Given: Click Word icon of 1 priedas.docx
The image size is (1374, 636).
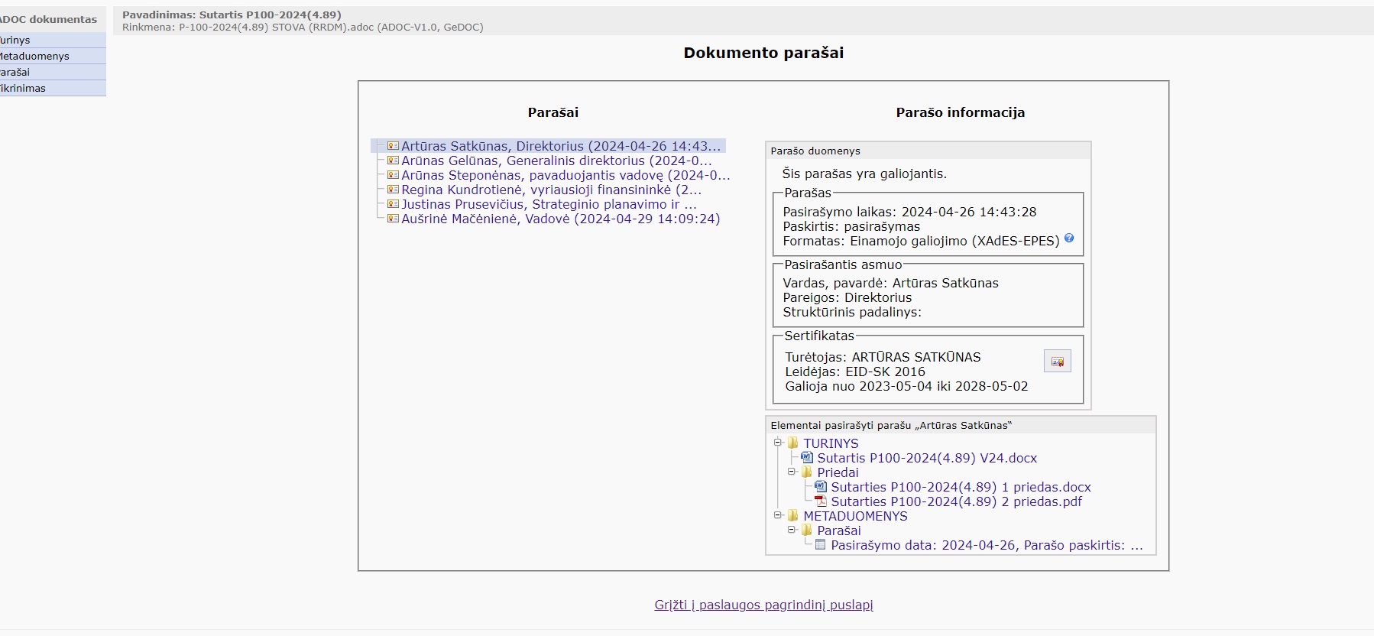Looking at the screenshot, I should (x=821, y=486).
